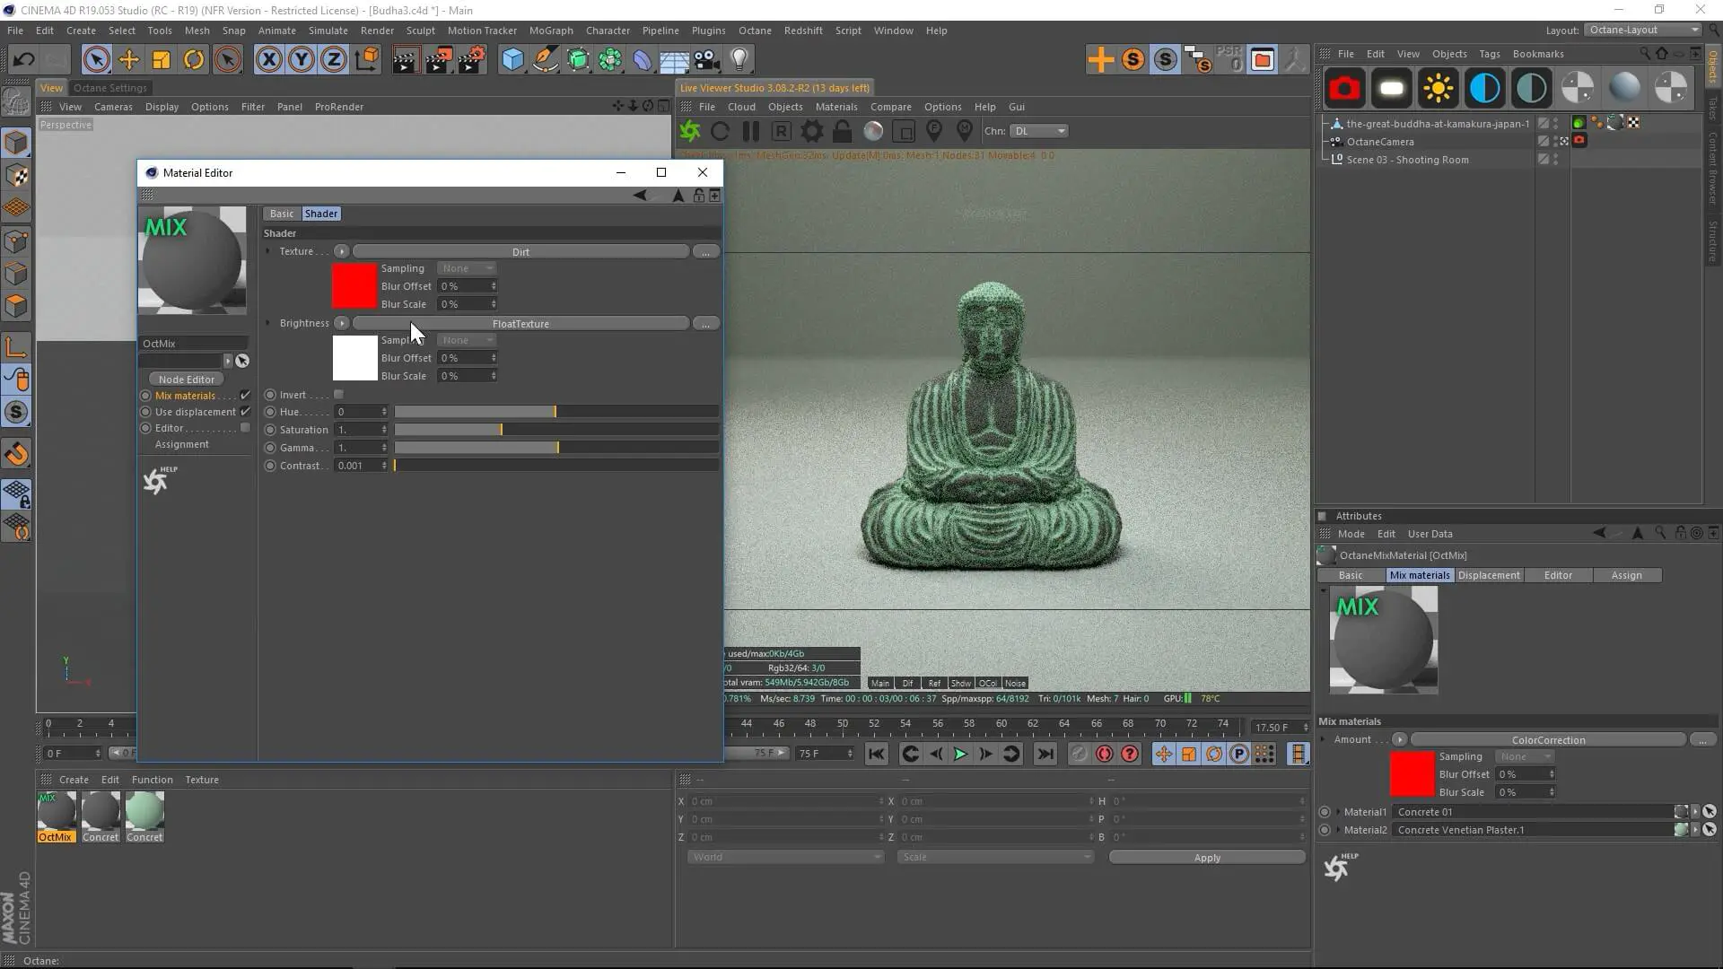Screen dimensions: 1723x969
Task: Click the Octane area light icon
Action: click(x=1391, y=88)
